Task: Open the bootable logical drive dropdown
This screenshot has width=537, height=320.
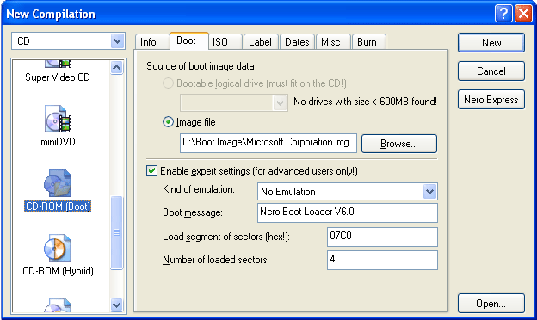Action: tap(280, 102)
